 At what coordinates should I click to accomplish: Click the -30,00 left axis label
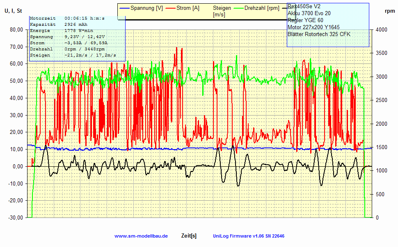click(16, 218)
